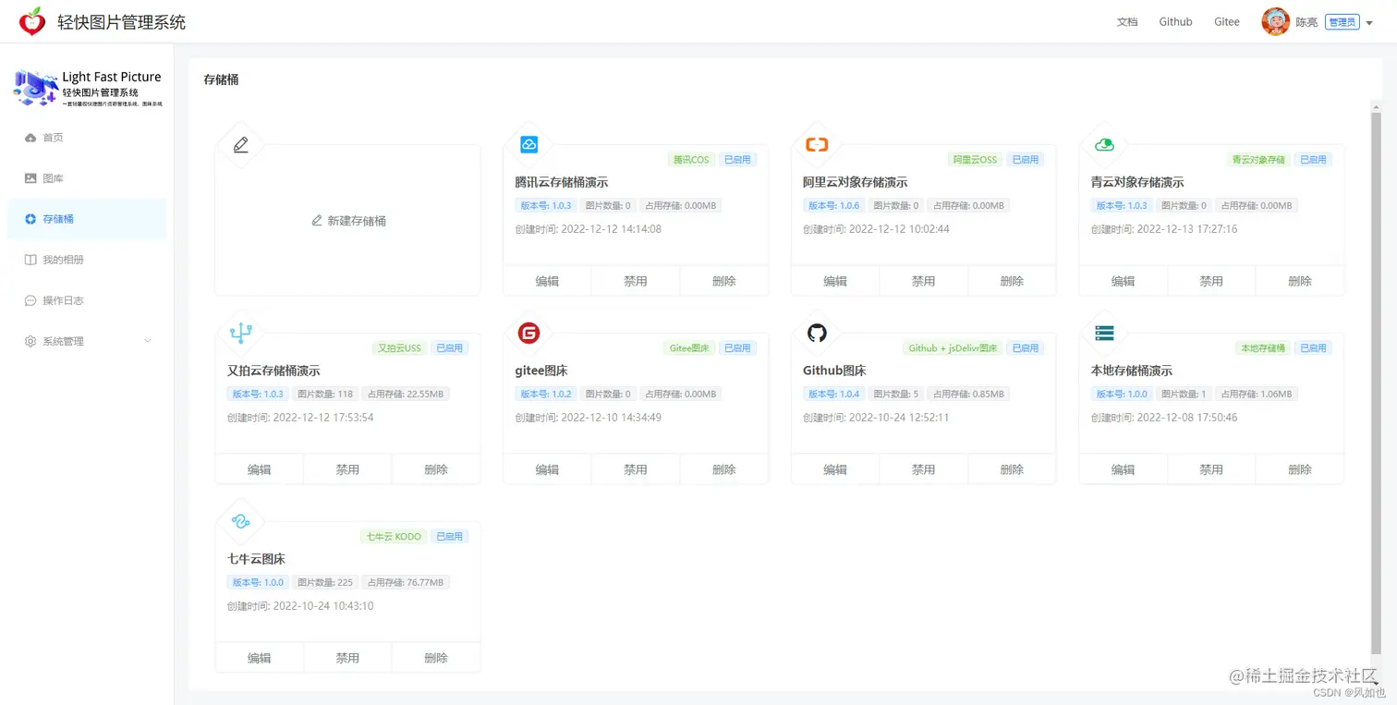
Task: Open the 文档 link in top navigation
Action: [1127, 21]
